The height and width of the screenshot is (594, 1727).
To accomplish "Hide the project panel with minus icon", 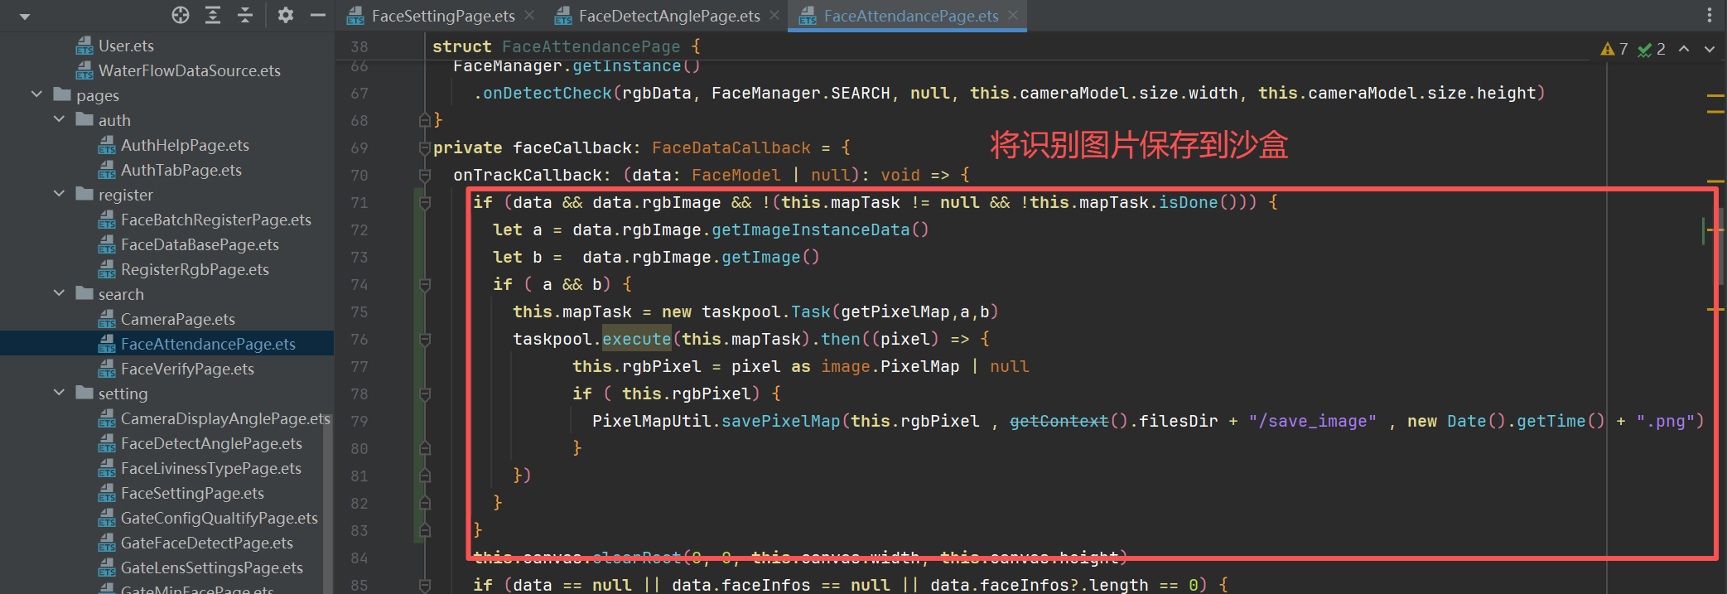I will [x=317, y=15].
